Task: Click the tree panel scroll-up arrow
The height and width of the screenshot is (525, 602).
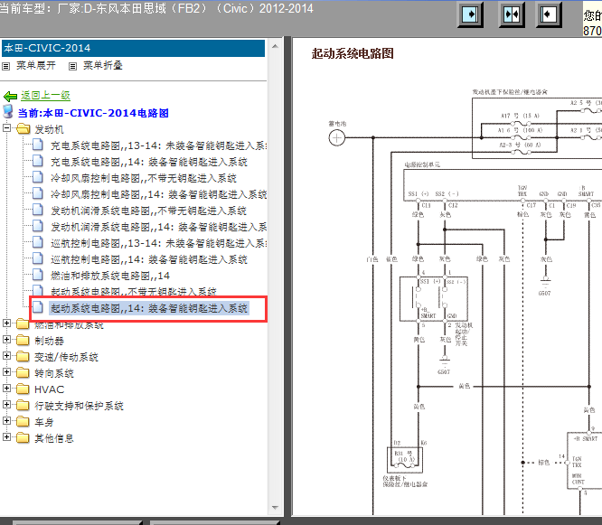Action: [x=275, y=46]
